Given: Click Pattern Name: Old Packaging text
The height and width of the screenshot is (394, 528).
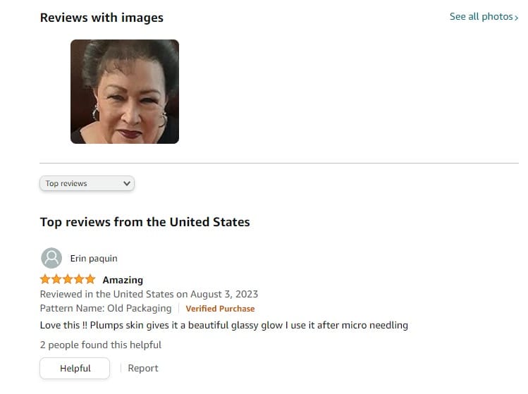Looking at the screenshot, I should (106, 309).
